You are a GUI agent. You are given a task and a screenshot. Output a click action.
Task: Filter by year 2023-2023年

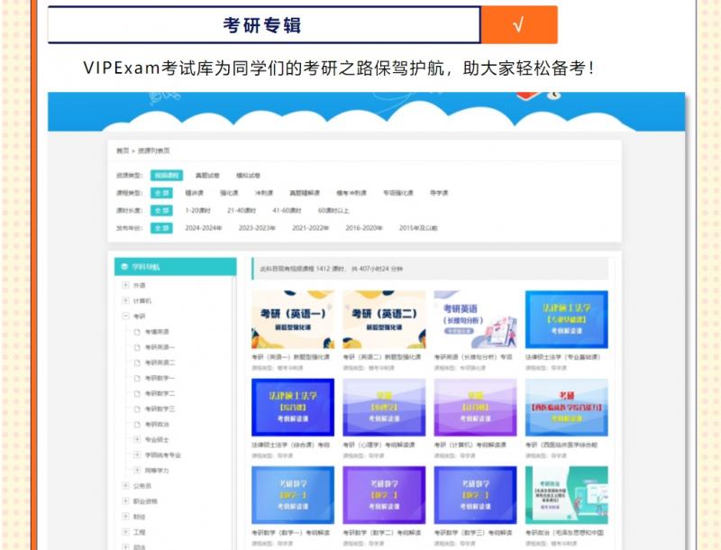tap(257, 228)
